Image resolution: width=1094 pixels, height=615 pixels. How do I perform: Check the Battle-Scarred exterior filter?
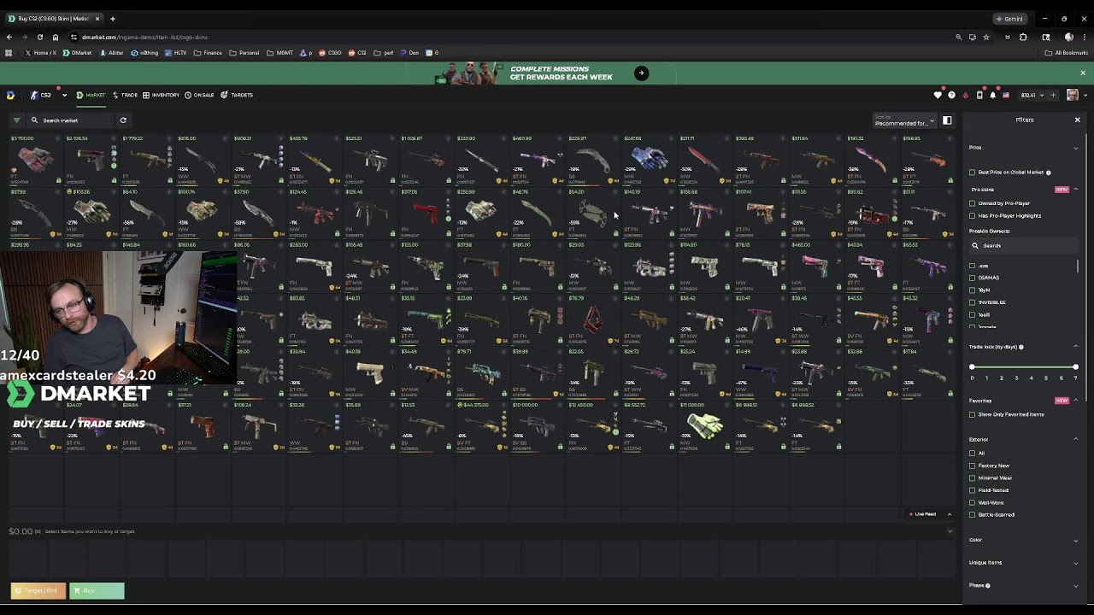[972, 515]
